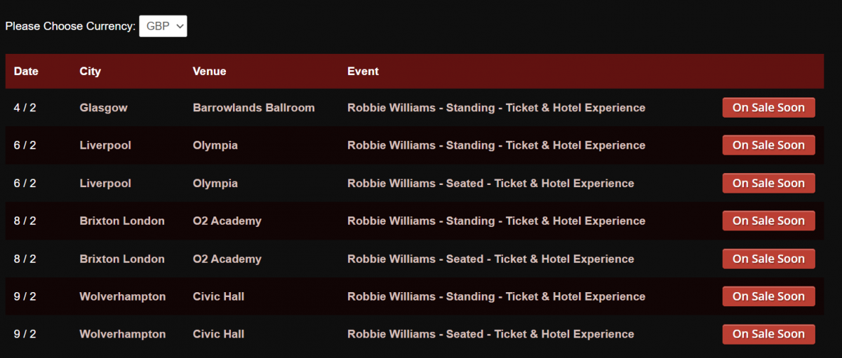842x358 pixels.
Task: Select the City column header
Action: coord(91,71)
